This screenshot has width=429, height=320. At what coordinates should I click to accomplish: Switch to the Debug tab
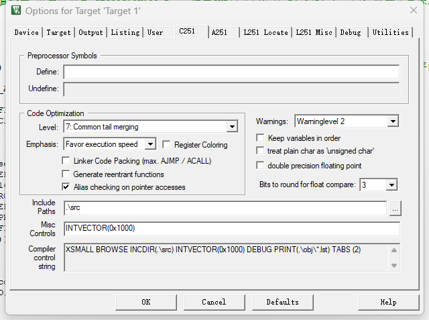(x=350, y=32)
